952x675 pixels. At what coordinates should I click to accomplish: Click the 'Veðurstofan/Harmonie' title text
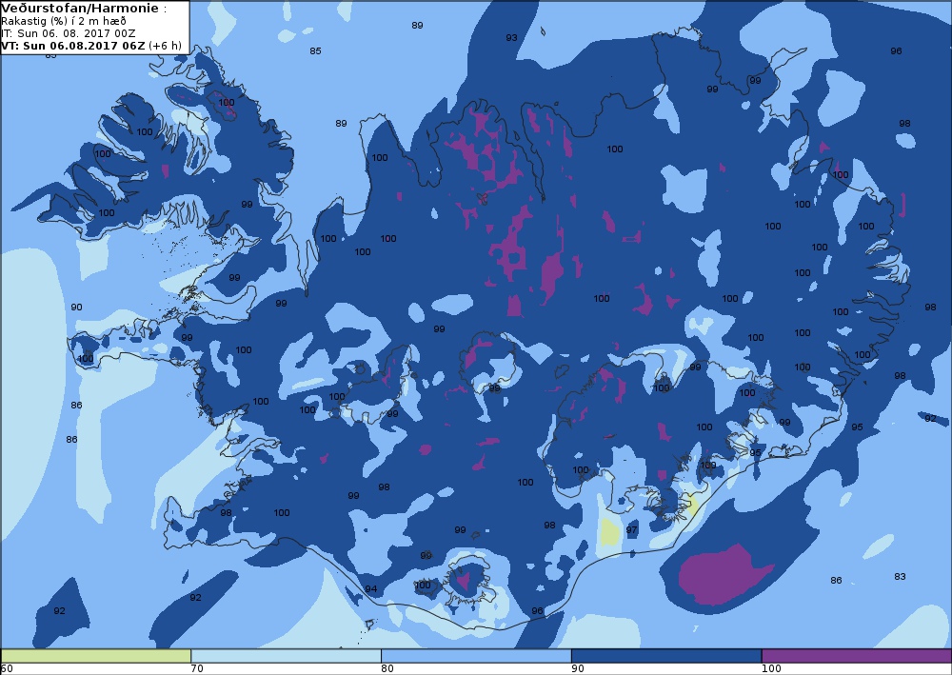[x=80, y=9]
